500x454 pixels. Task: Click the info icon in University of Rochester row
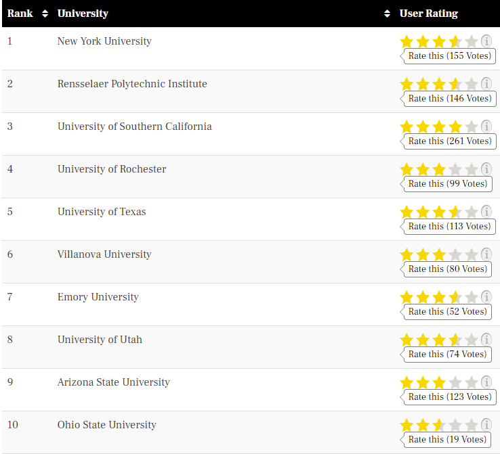[x=486, y=169]
